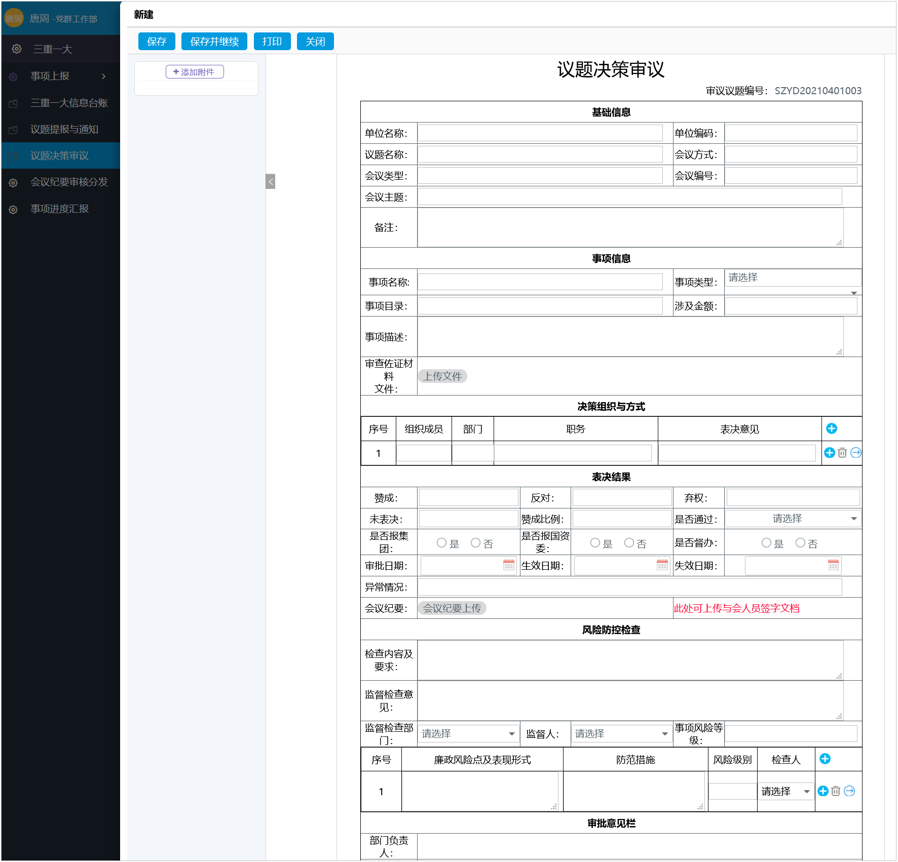Image resolution: width=898 pixels, height=862 pixels.
Task: Delete row 1 in the 廉政风险点 table
Action: (836, 791)
